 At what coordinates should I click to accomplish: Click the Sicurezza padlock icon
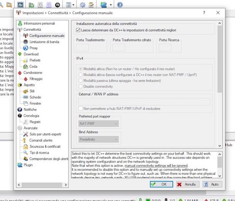(26, 147)
